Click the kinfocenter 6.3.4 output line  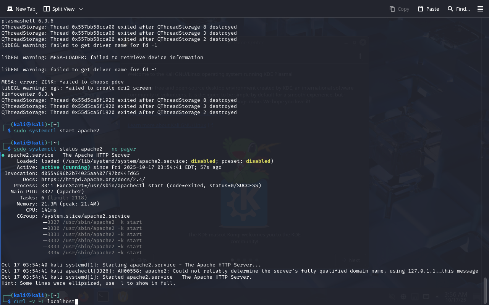coord(28,94)
